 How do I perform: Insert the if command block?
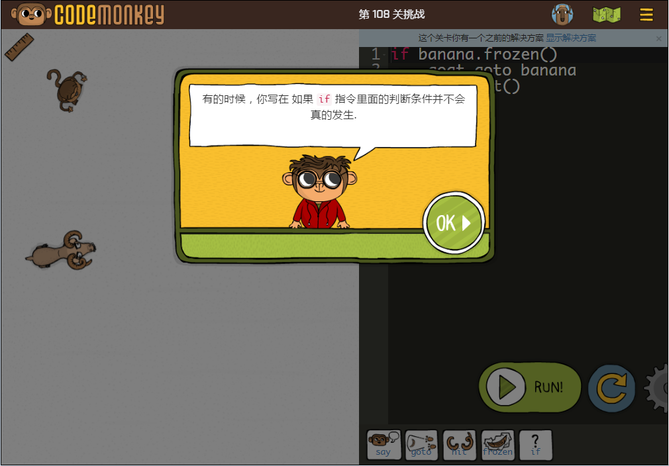(535, 445)
